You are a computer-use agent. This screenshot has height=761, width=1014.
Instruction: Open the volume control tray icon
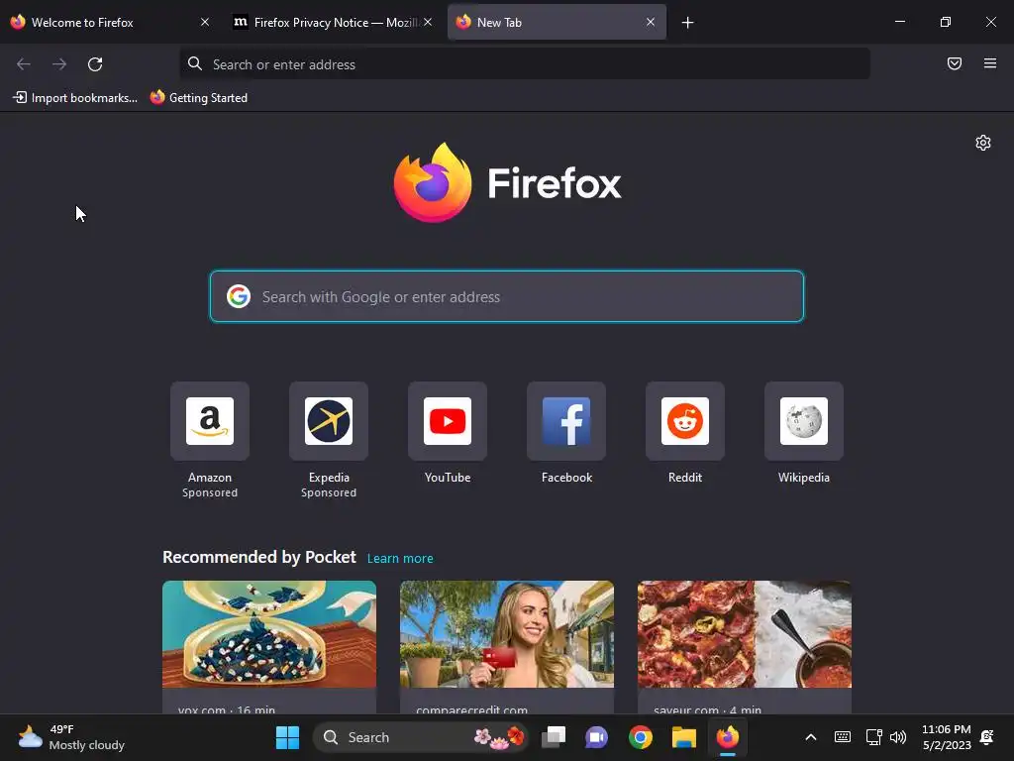point(898,737)
